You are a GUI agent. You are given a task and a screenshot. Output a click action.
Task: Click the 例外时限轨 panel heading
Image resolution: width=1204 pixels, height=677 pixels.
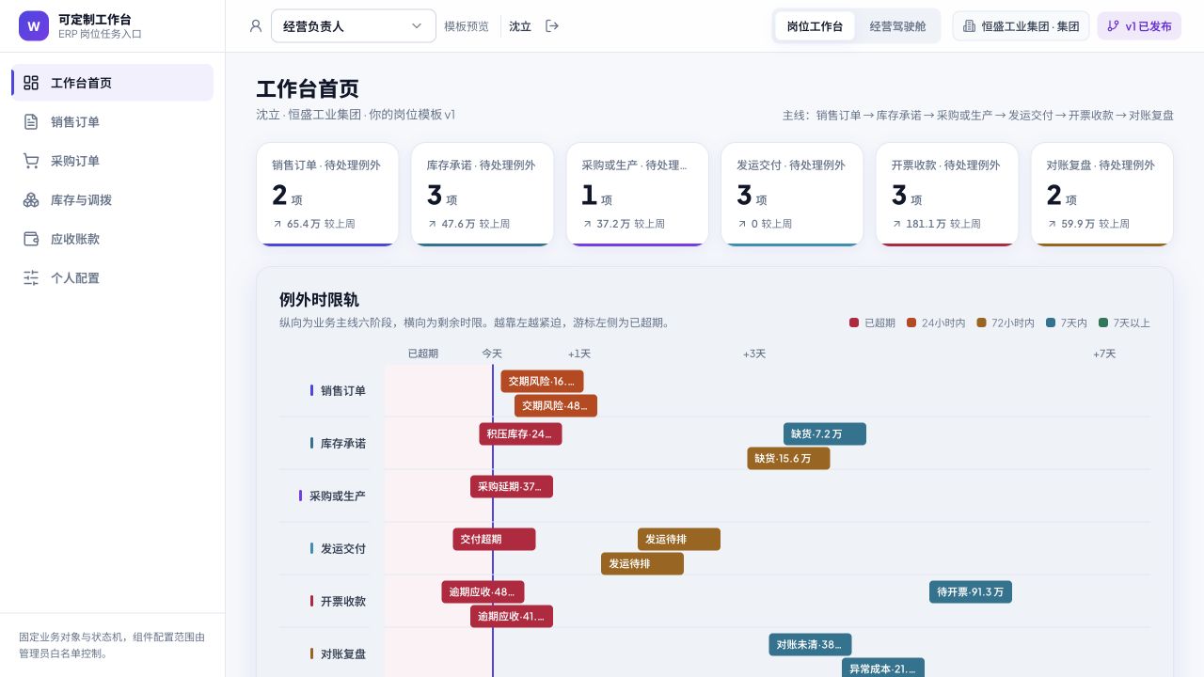(319, 300)
